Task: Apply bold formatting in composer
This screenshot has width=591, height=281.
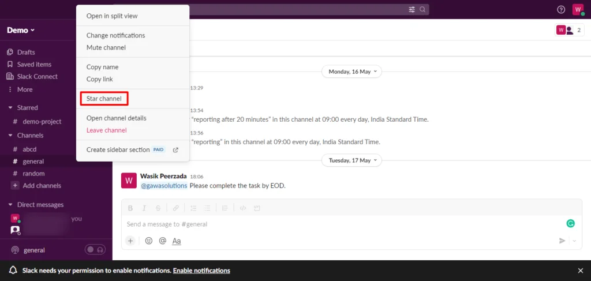Action: [x=130, y=208]
